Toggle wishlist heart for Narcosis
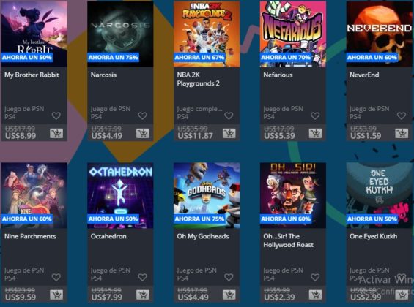 tap(142, 115)
